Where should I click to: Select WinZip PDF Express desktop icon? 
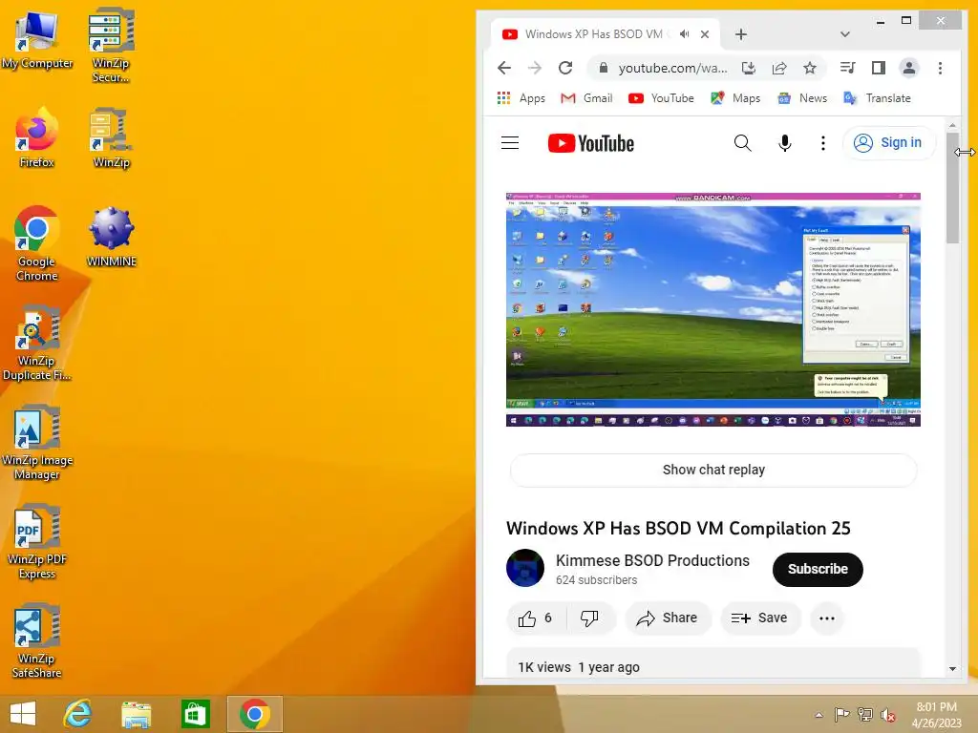coord(37,542)
